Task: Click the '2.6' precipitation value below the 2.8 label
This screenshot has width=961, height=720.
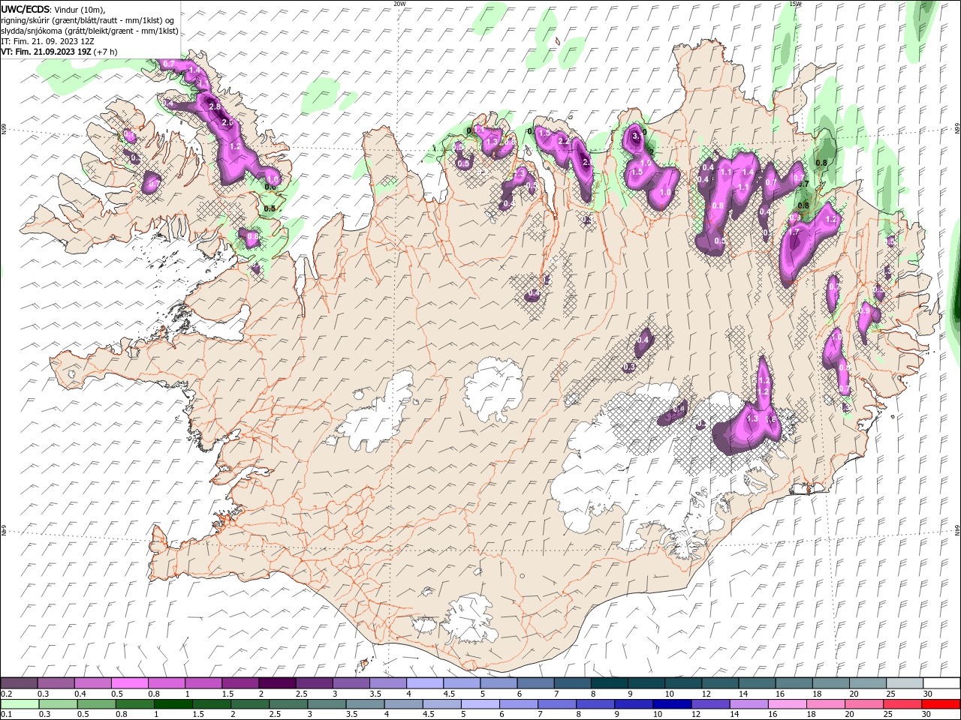Action: click(227, 122)
